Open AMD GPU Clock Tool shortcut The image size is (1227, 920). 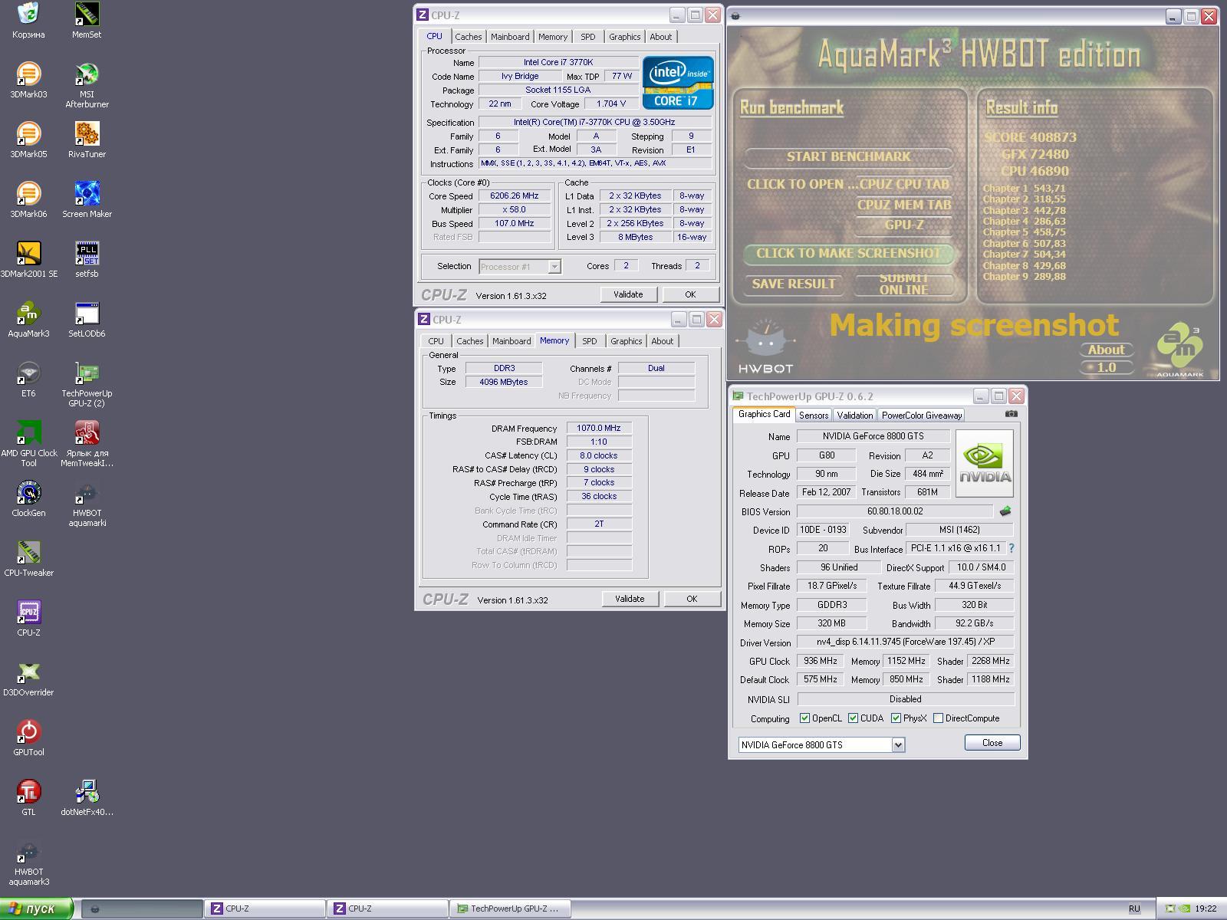[28, 445]
